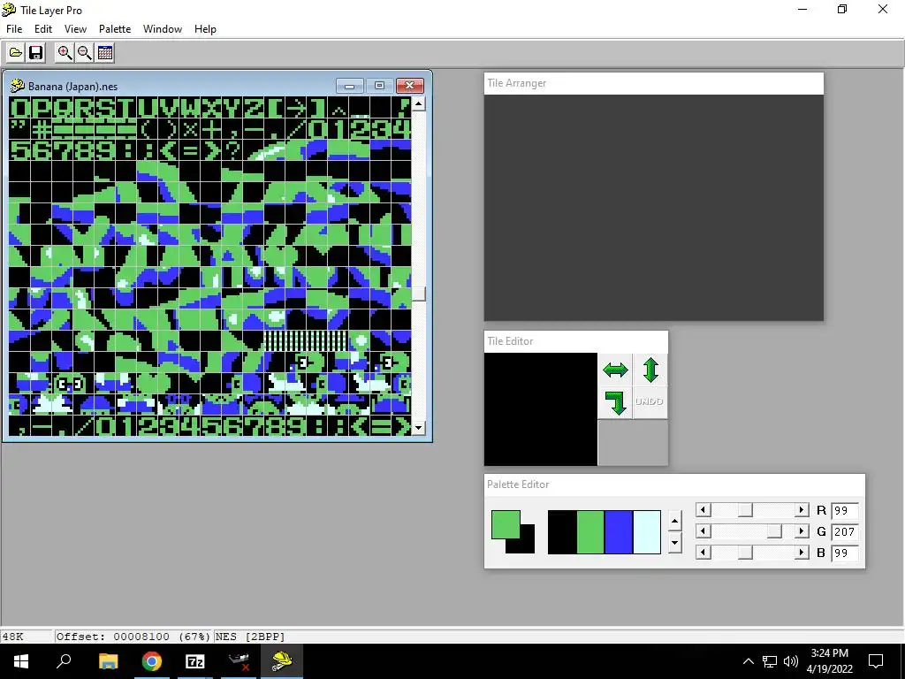Open the Window menu
The width and height of the screenshot is (905, 679).
pyautogui.click(x=163, y=29)
